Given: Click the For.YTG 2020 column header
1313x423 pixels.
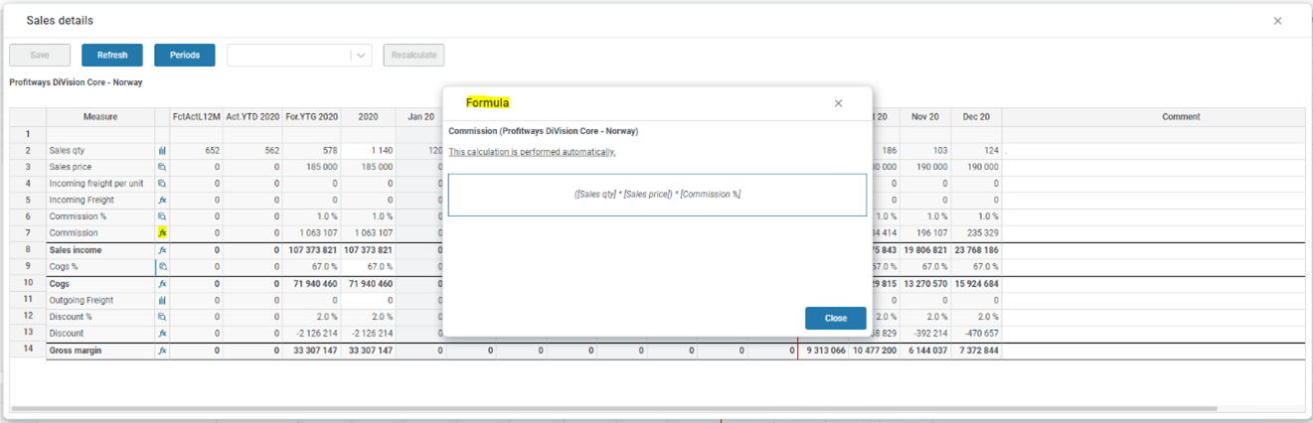Looking at the screenshot, I should (311, 116).
